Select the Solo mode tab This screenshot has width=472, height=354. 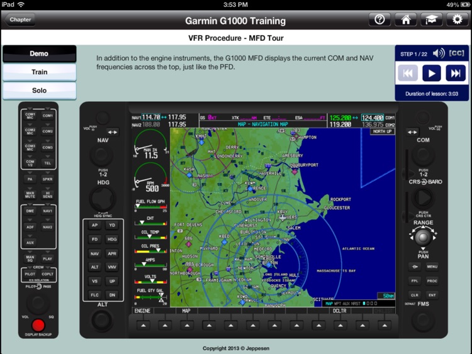39,91
